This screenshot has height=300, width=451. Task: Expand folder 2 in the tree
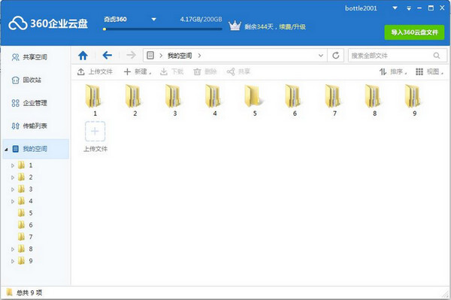coord(12,177)
